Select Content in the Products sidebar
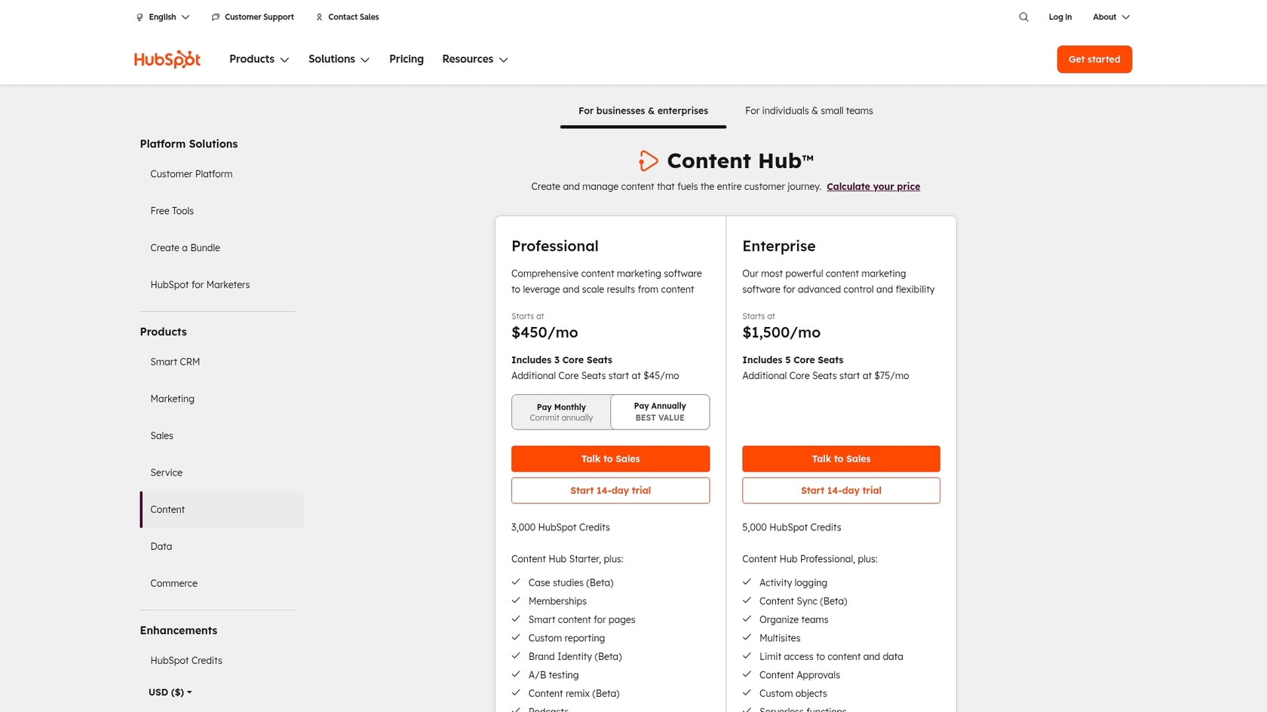 pyautogui.click(x=167, y=509)
